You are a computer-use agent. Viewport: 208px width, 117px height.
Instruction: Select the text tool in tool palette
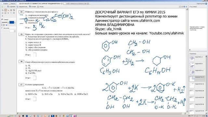[3, 16]
